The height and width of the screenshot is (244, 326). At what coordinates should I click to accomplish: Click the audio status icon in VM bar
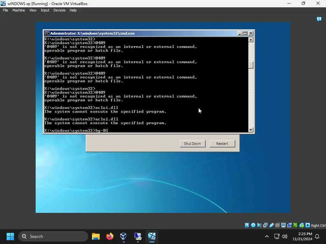pyautogui.click(x=259, y=225)
